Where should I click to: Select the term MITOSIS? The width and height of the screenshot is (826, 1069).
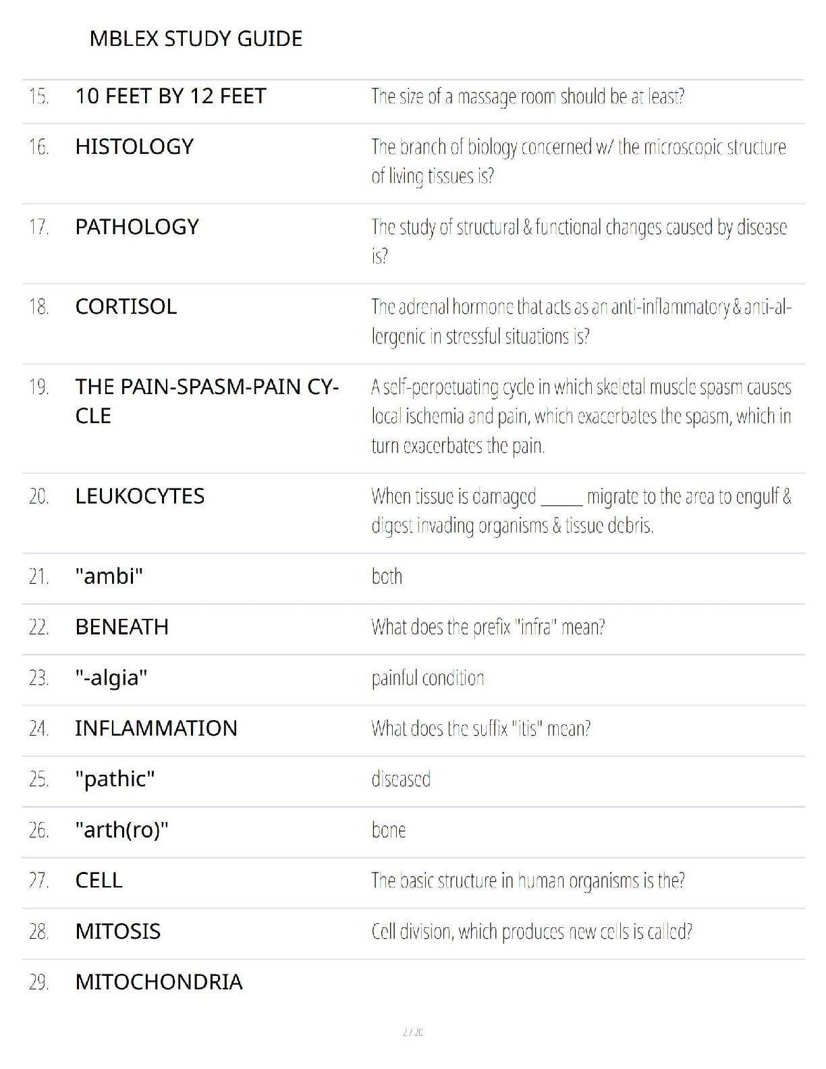click(x=118, y=931)
